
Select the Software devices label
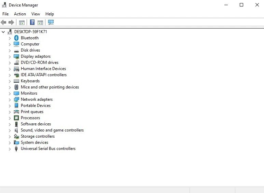[x=36, y=124]
